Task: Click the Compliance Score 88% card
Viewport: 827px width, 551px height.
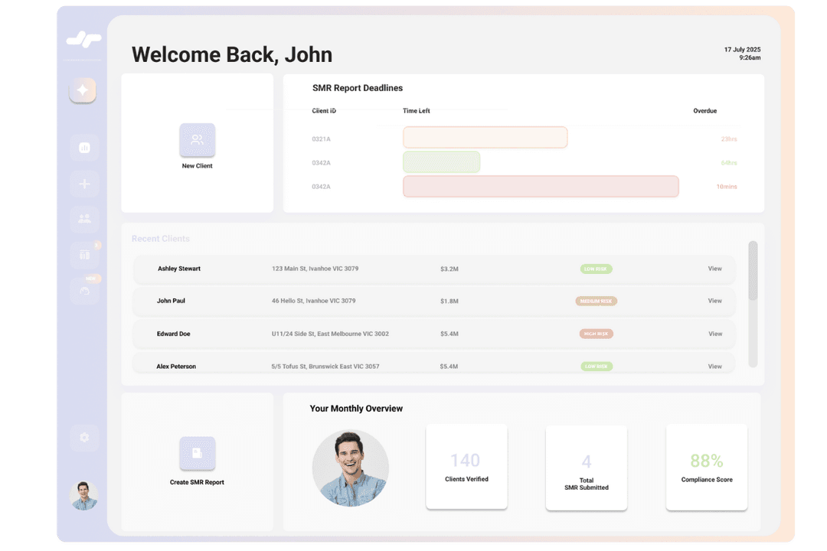Action: pyautogui.click(x=706, y=466)
